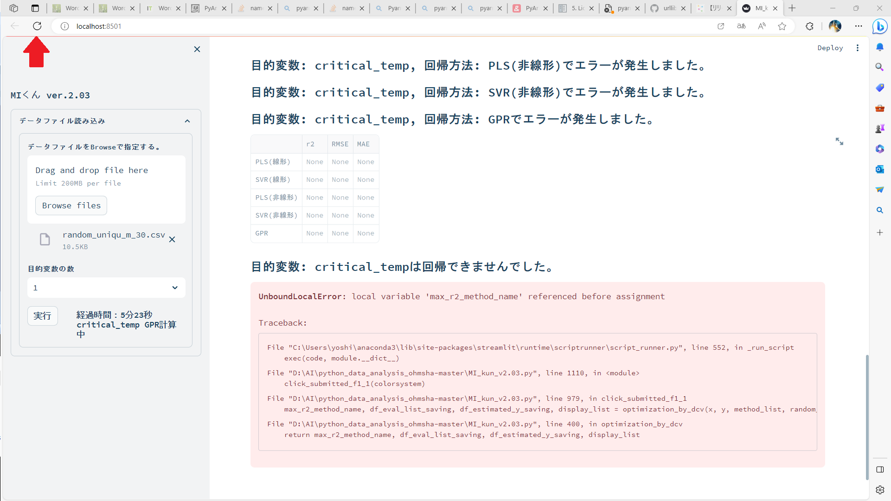Collapse the データファイル読み込み expander
The image size is (891, 501).
pos(187,121)
